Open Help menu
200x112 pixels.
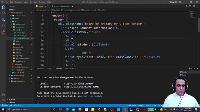tap(49, 2)
